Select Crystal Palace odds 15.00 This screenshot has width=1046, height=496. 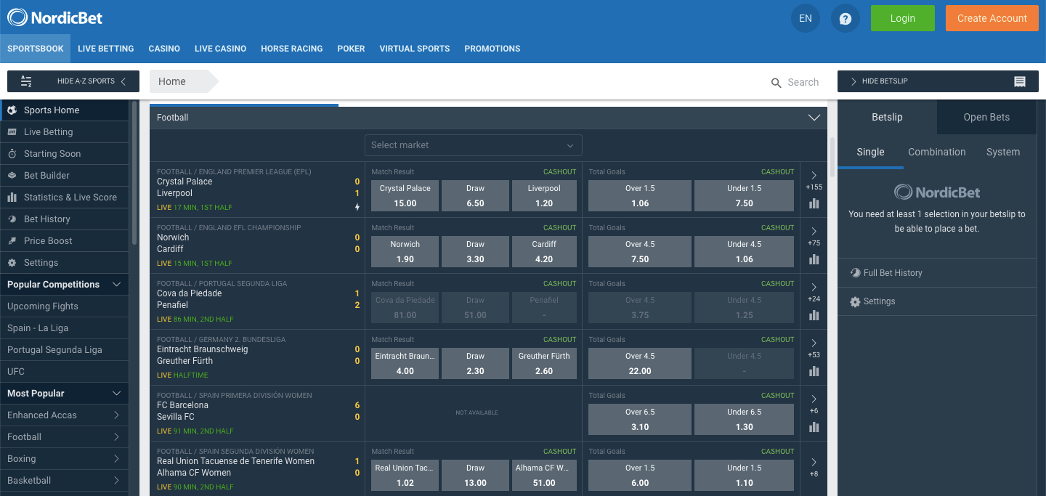tap(405, 196)
